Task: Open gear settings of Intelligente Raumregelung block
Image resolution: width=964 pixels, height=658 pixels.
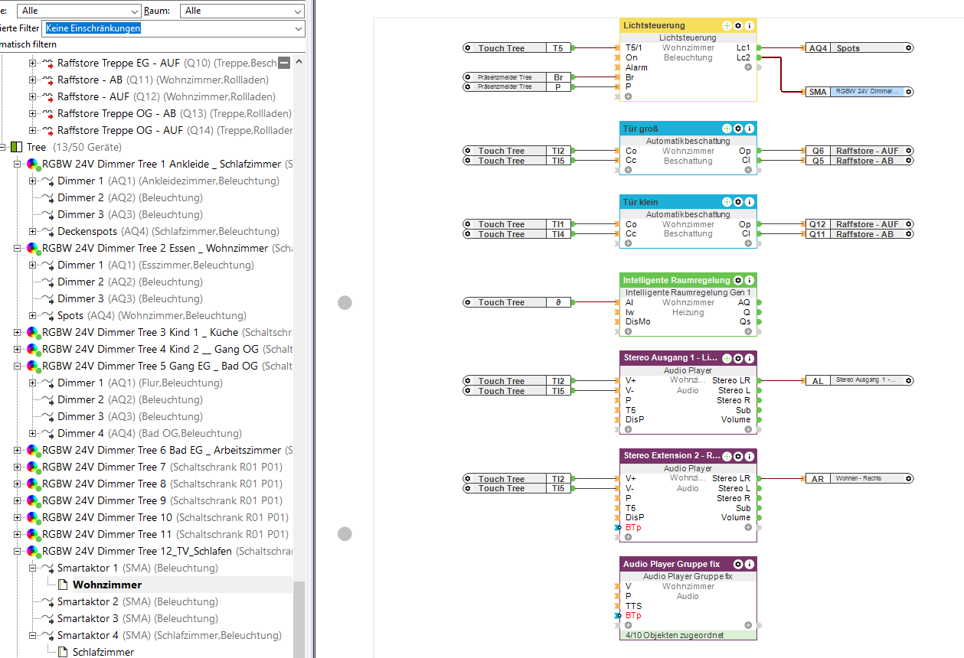Action: pos(738,280)
